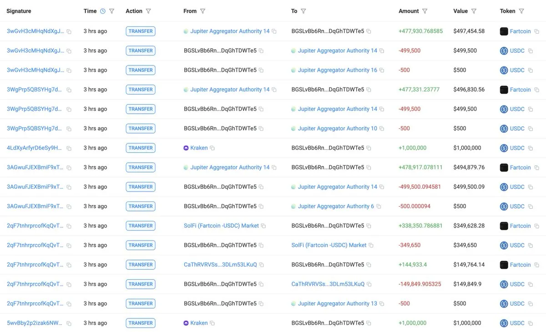Image resolution: width=546 pixels, height=332 pixels.
Task: Open the Action column filter
Action: pyautogui.click(x=148, y=11)
